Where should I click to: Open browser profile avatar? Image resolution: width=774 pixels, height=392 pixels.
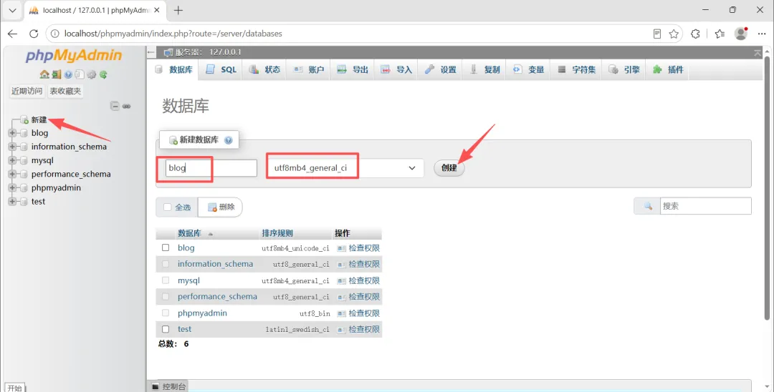[741, 34]
